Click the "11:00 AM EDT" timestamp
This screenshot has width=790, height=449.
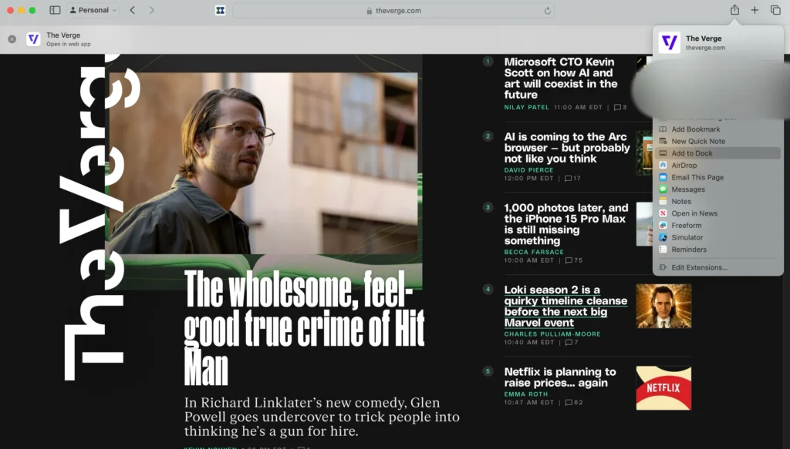click(x=578, y=107)
